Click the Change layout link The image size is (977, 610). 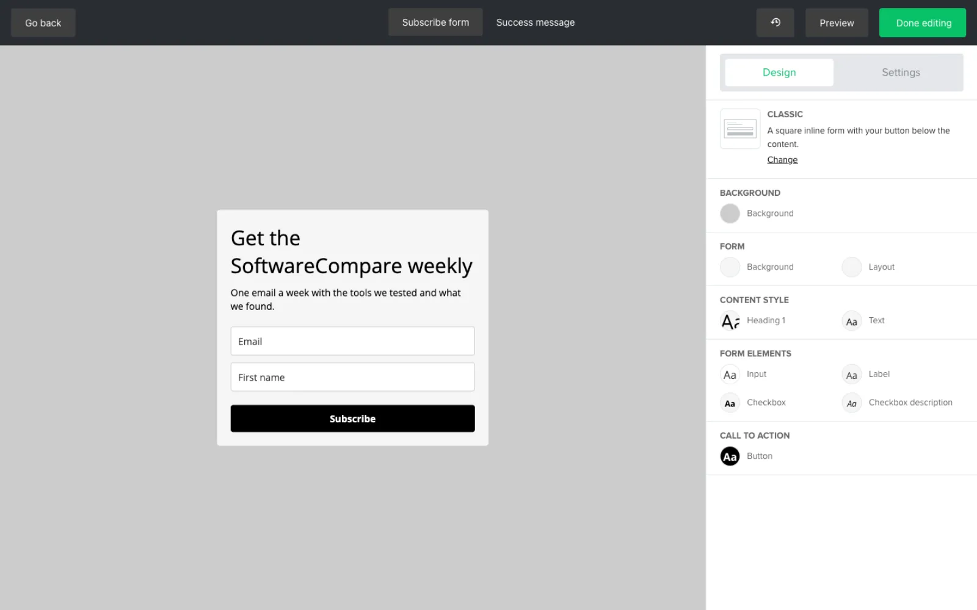(782, 160)
